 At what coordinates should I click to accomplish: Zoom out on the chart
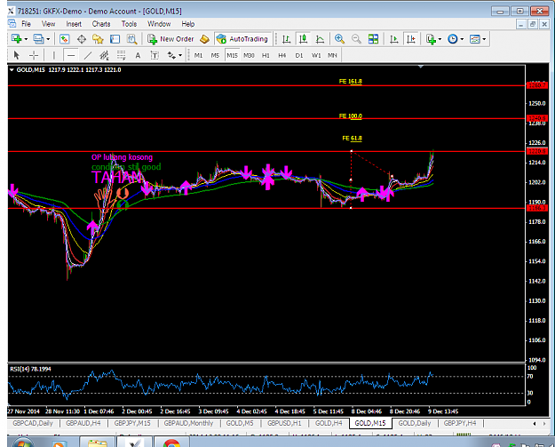(x=356, y=38)
